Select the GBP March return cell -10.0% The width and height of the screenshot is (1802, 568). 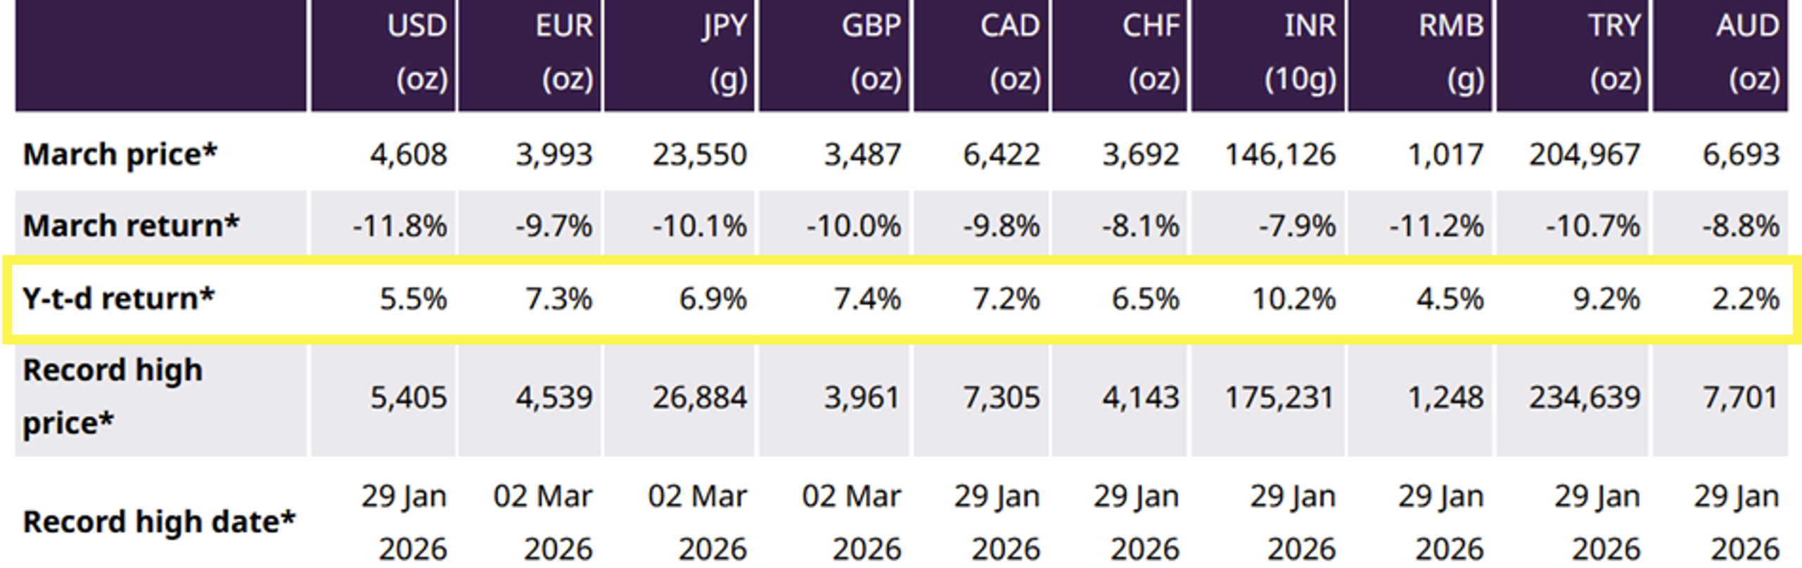point(853,226)
